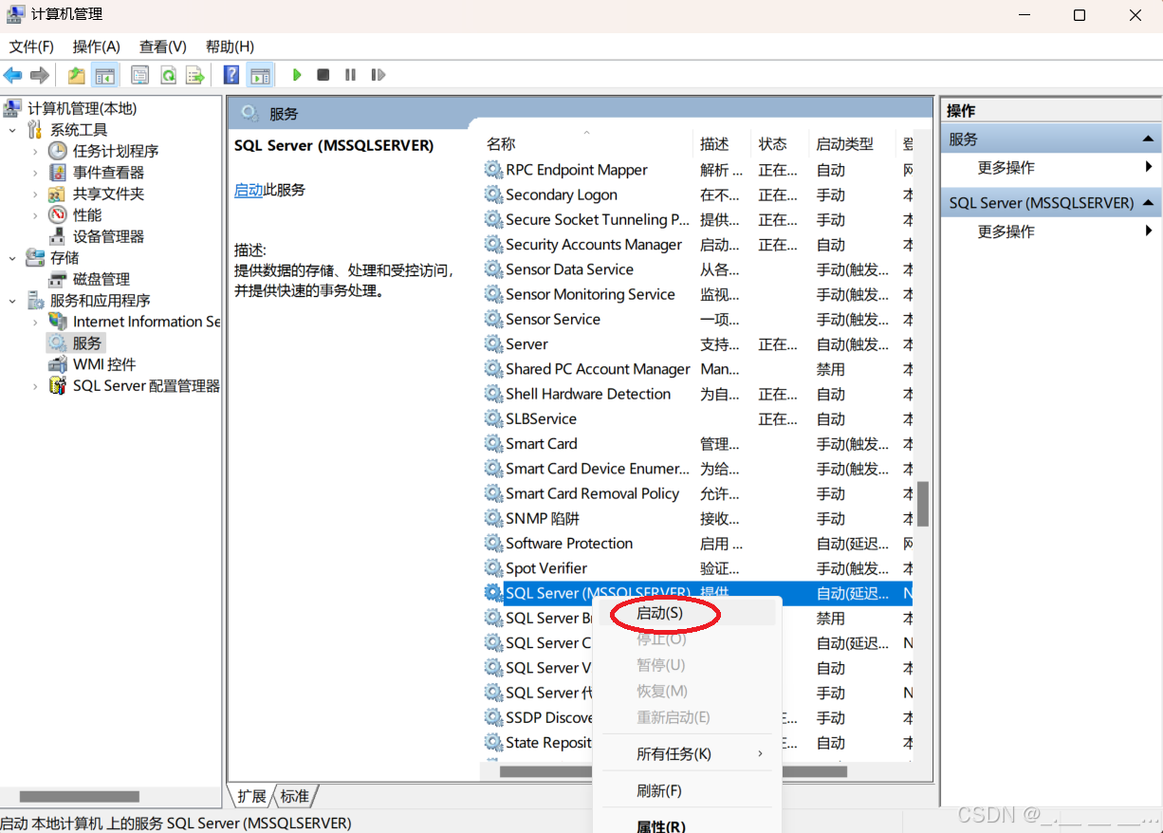Collapse SQL Server (MSSQLSERVER) section in 操作 pane

click(1149, 203)
